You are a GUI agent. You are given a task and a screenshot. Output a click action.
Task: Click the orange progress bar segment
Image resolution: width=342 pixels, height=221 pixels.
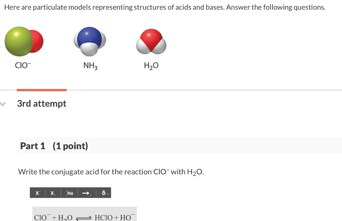(41, 89)
